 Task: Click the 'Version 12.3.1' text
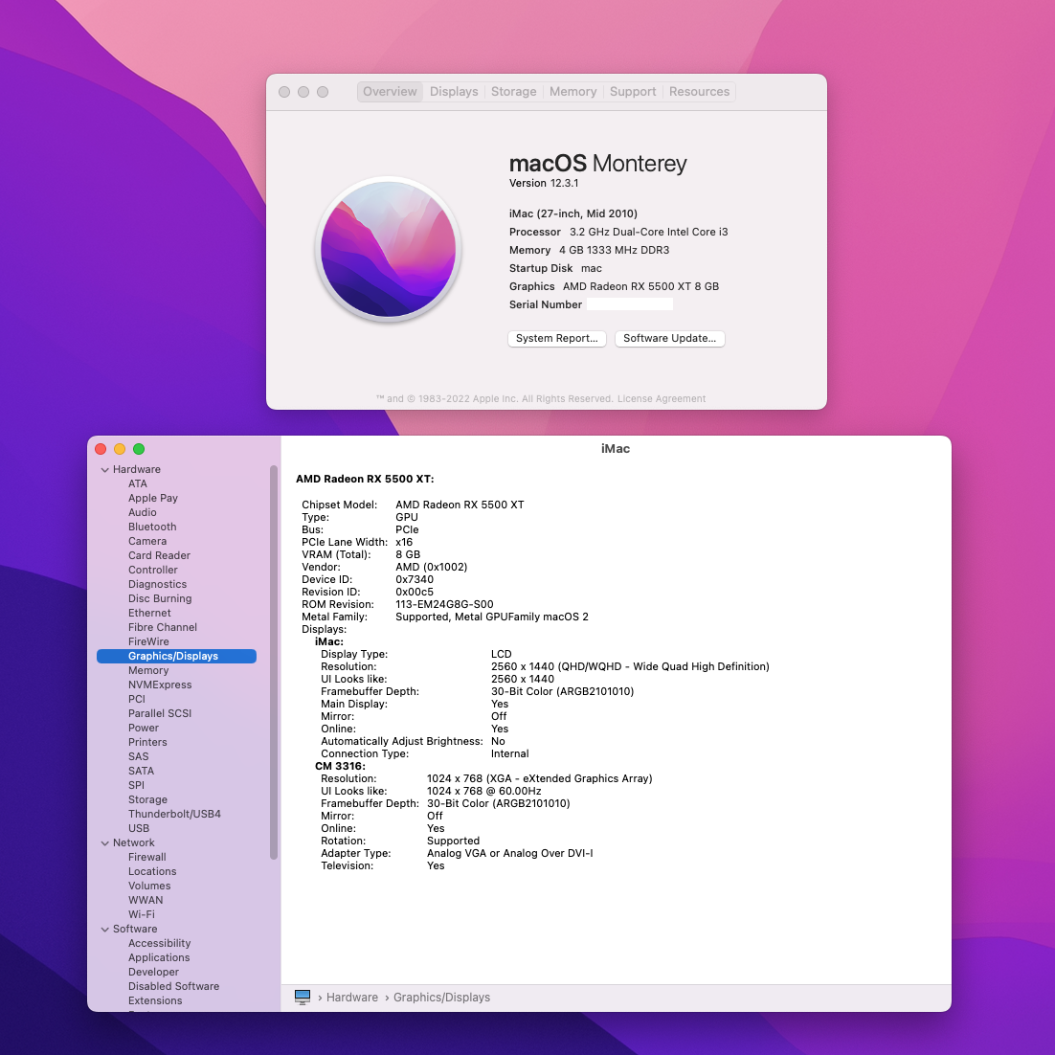(x=544, y=183)
